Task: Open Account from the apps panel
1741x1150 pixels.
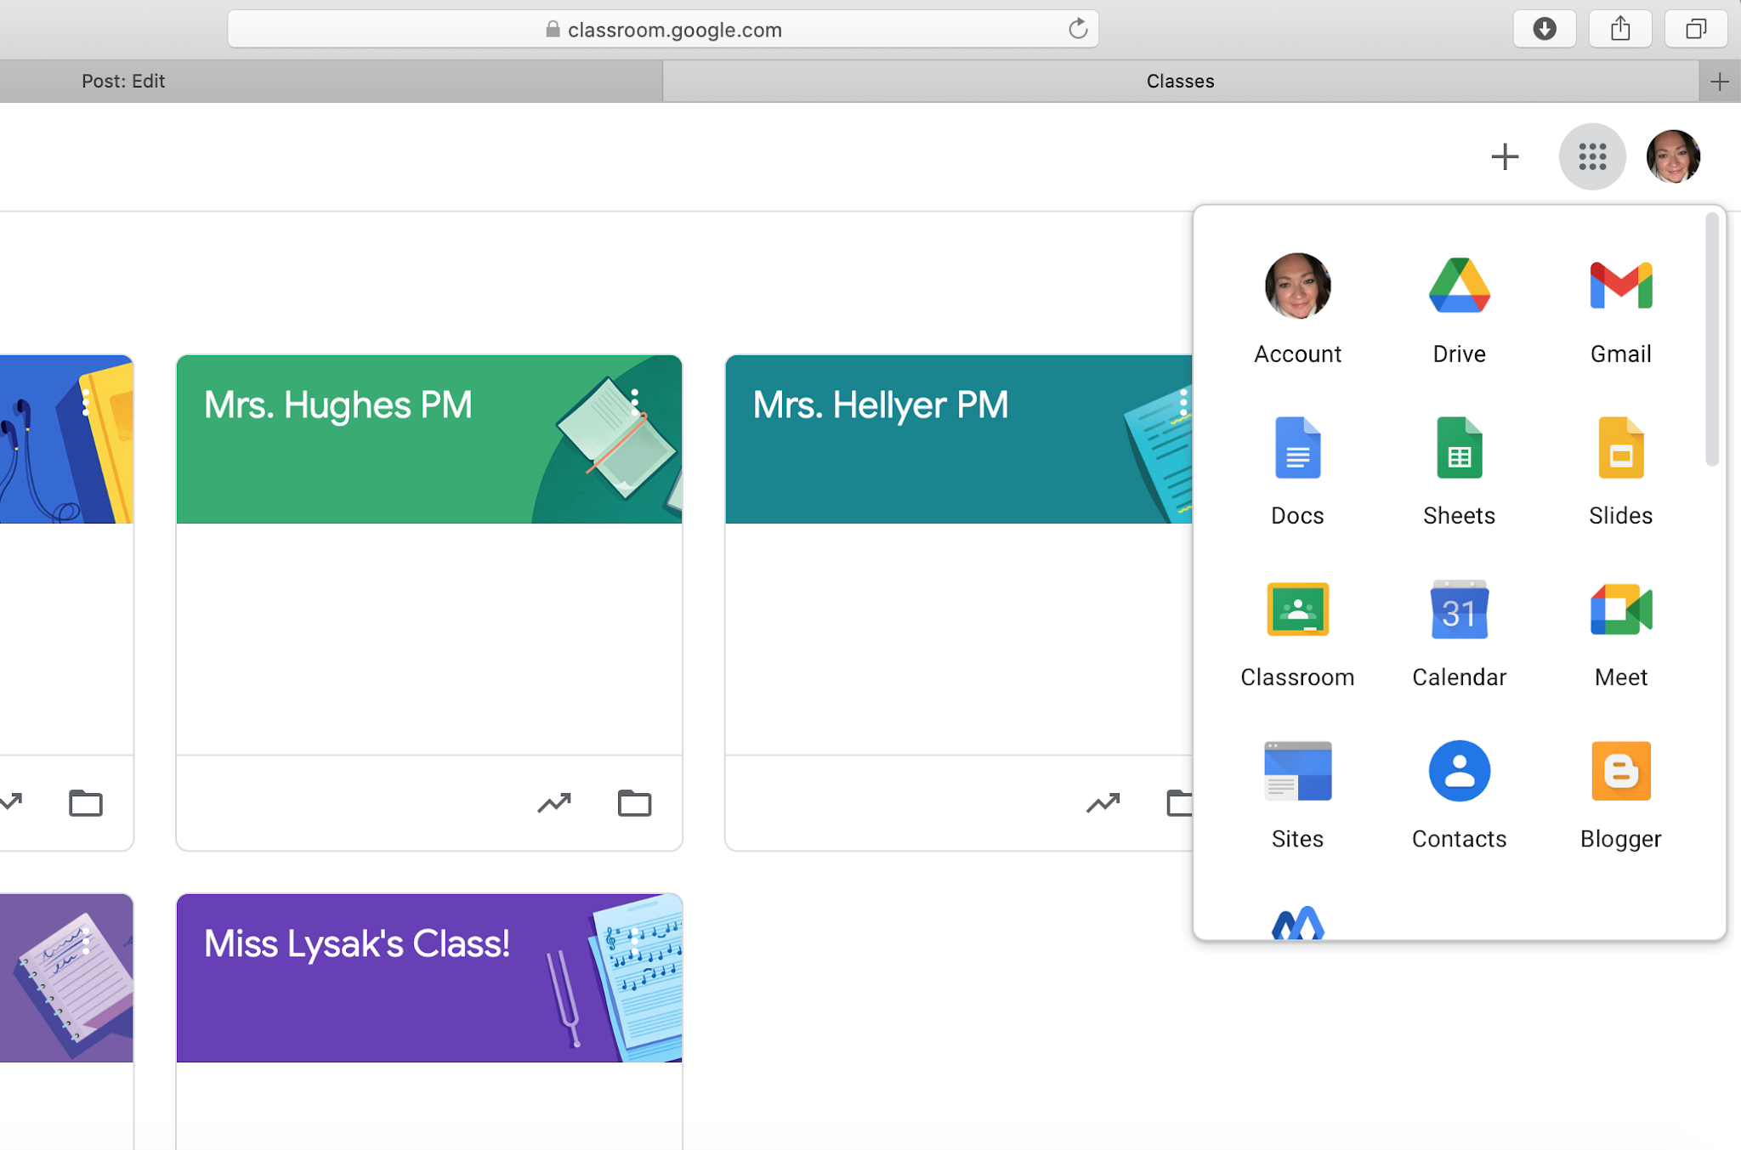Action: [x=1297, y=310]
